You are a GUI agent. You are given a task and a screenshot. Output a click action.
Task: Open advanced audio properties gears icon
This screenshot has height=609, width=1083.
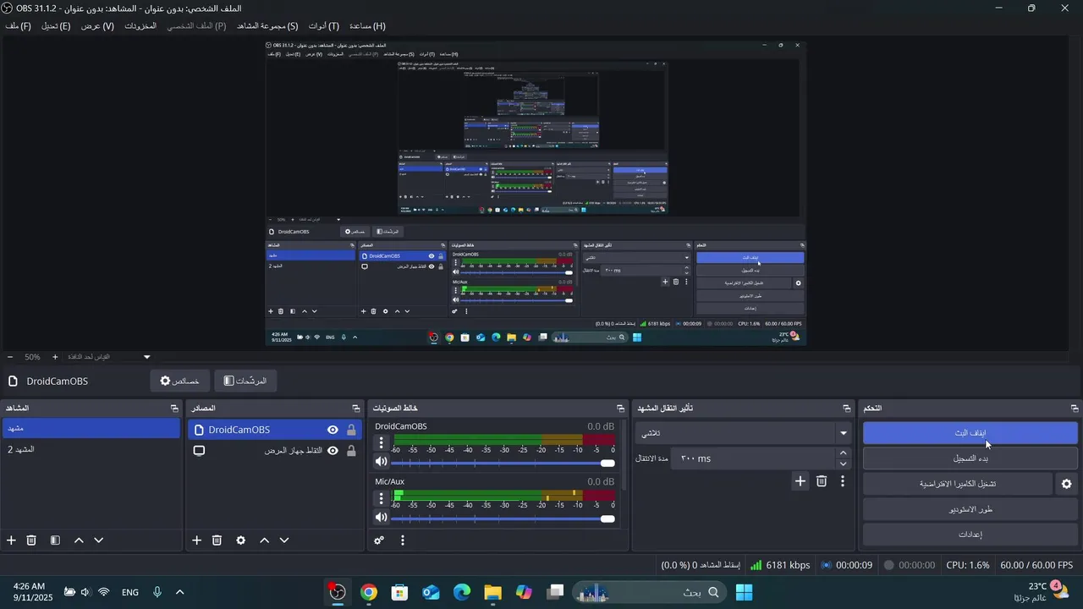pyautogui.click(x=379, y=540)
